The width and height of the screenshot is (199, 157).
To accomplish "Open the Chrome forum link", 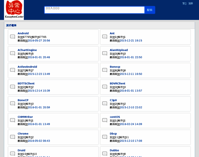I will click(x=23, y=134).
